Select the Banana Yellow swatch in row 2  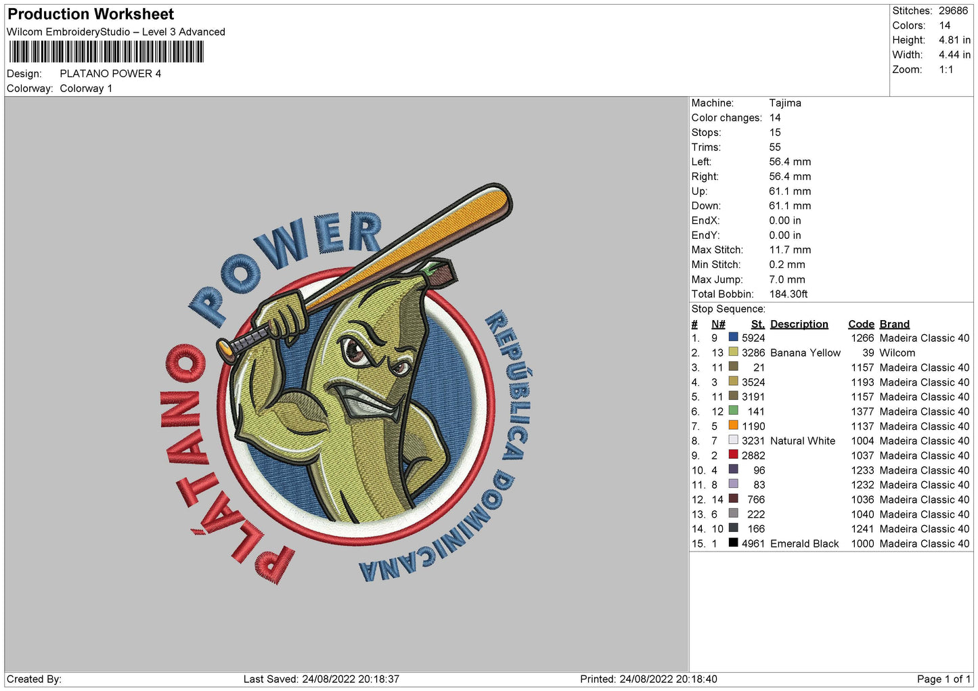click(x=733, y=352)
